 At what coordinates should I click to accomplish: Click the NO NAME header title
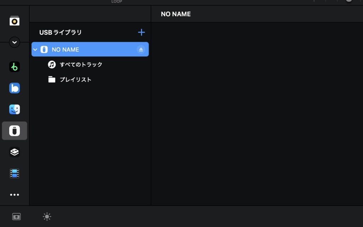click(x=176, y=14)
